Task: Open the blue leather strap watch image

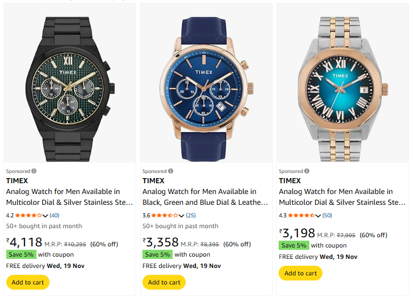Action: coord(206,83)
